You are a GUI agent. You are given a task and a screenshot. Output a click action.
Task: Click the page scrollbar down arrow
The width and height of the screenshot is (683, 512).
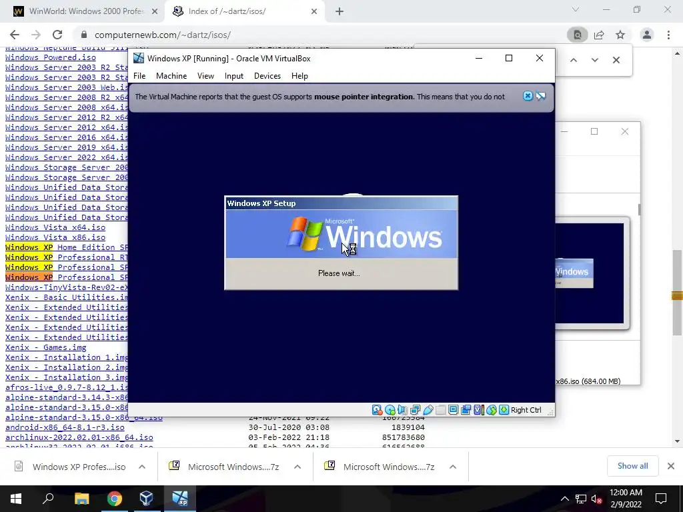point(678,441)
